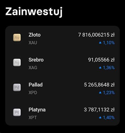Open the Złoto investment row

pyautogui.click(x=62, y=38)
